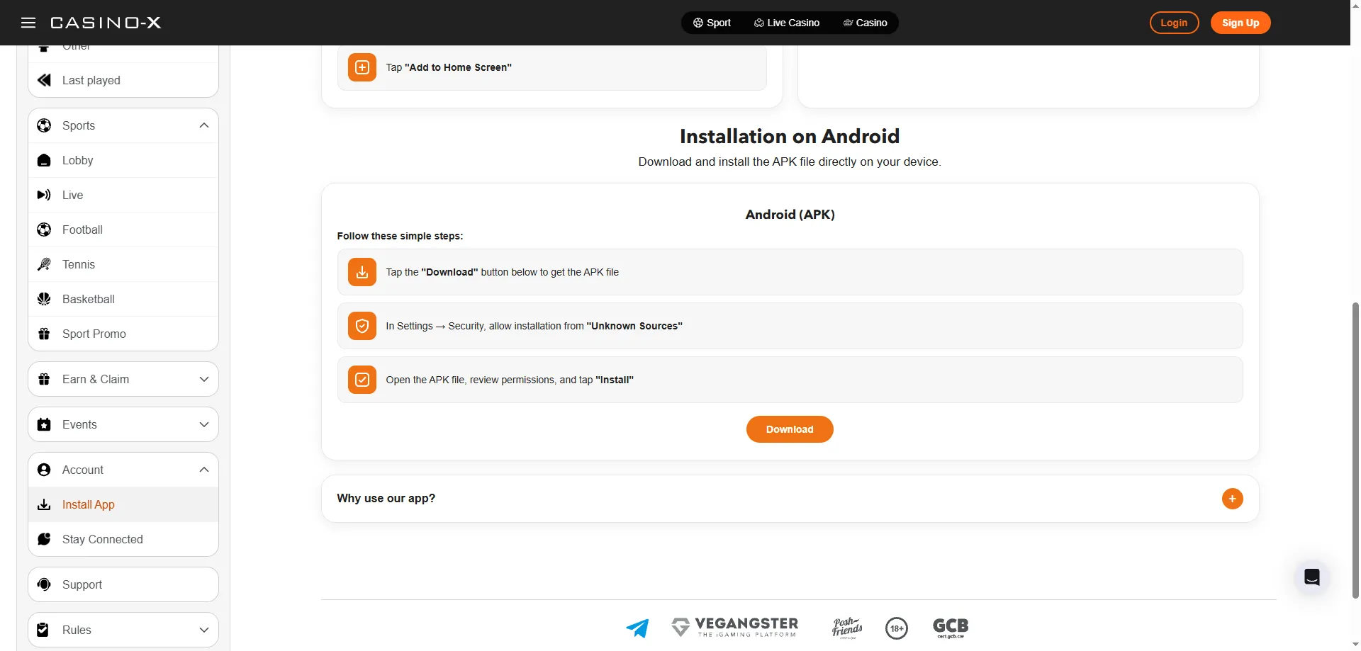Click the Vegangster platform logo

tap(735, 627)
